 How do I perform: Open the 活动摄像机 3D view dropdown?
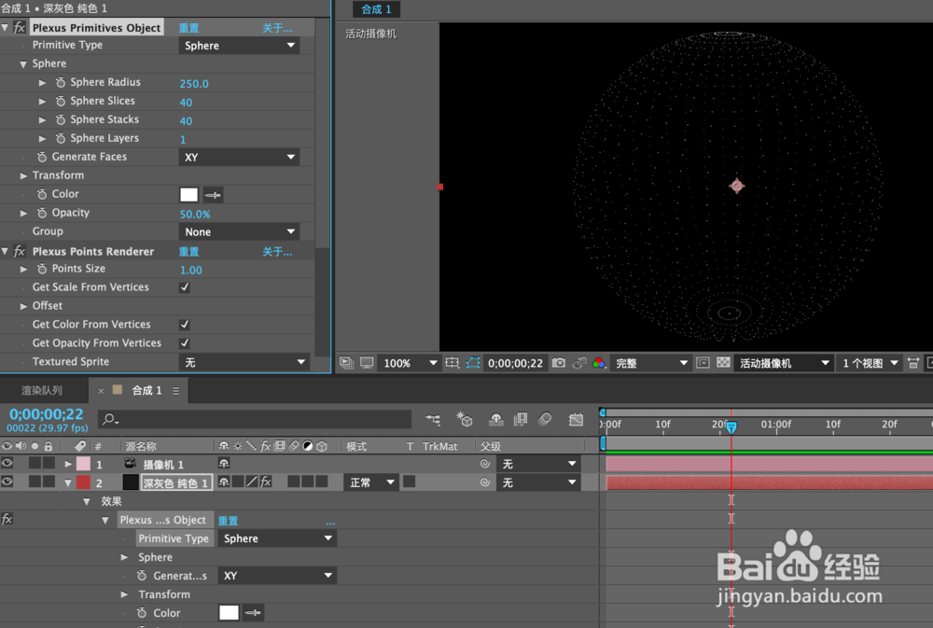click(783, 363)
